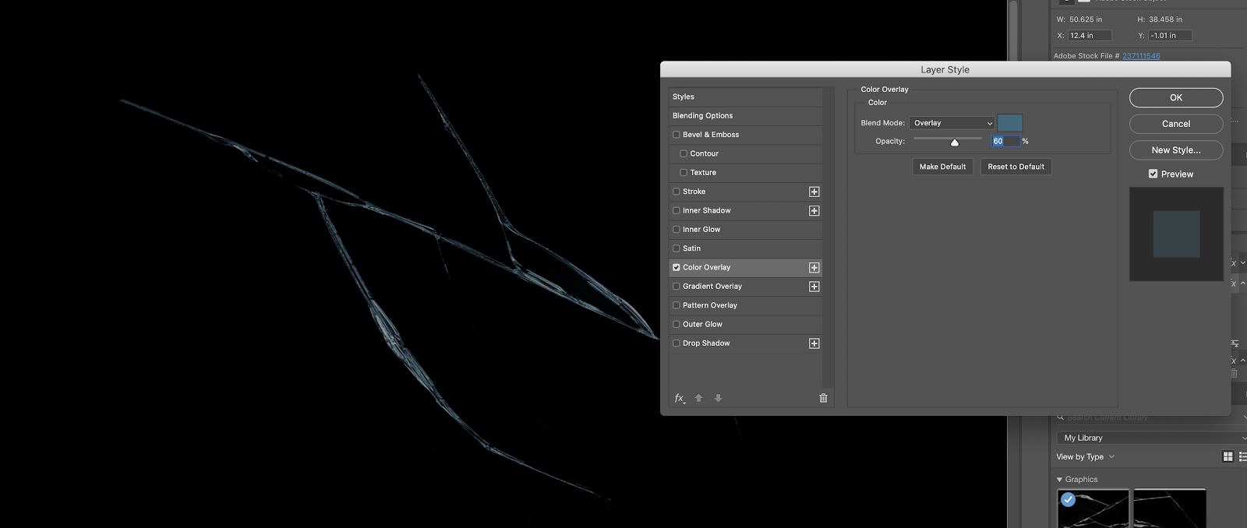Click the plus icon beside Color Overlay
Screen dimensions: 1247x528
[x=814, y=268]
